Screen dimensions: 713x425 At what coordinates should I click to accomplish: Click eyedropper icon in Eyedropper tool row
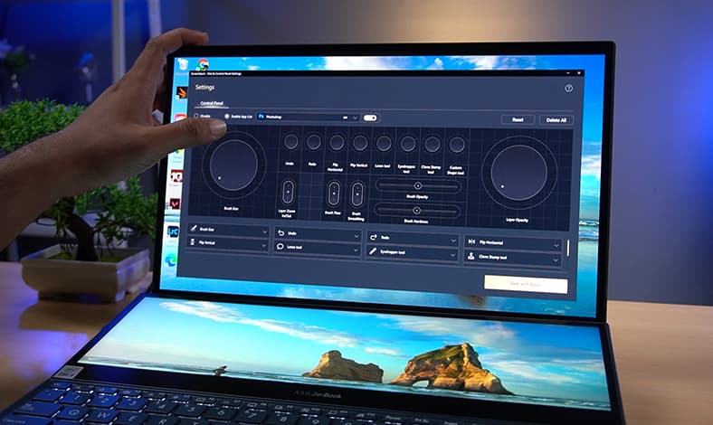pyautogui.click(x=373, y=250)
